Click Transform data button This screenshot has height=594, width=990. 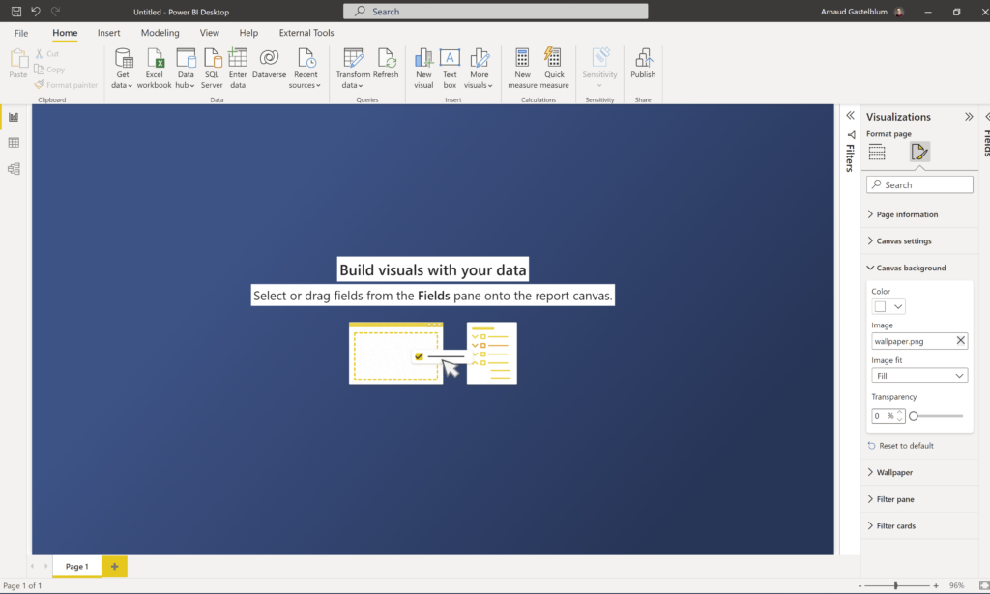click(x=353, y=69)
